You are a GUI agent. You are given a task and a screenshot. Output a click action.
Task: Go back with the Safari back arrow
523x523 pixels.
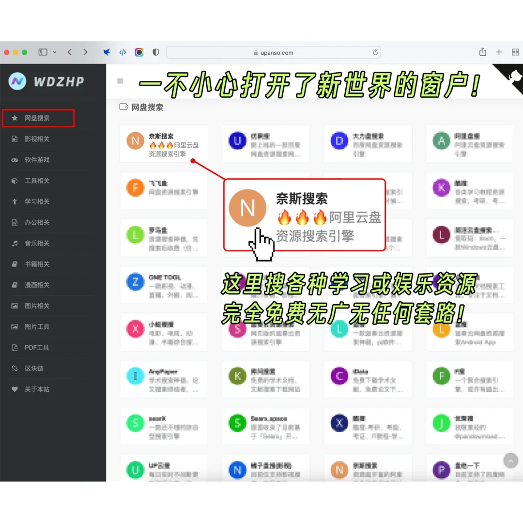[x=70, y=52]
